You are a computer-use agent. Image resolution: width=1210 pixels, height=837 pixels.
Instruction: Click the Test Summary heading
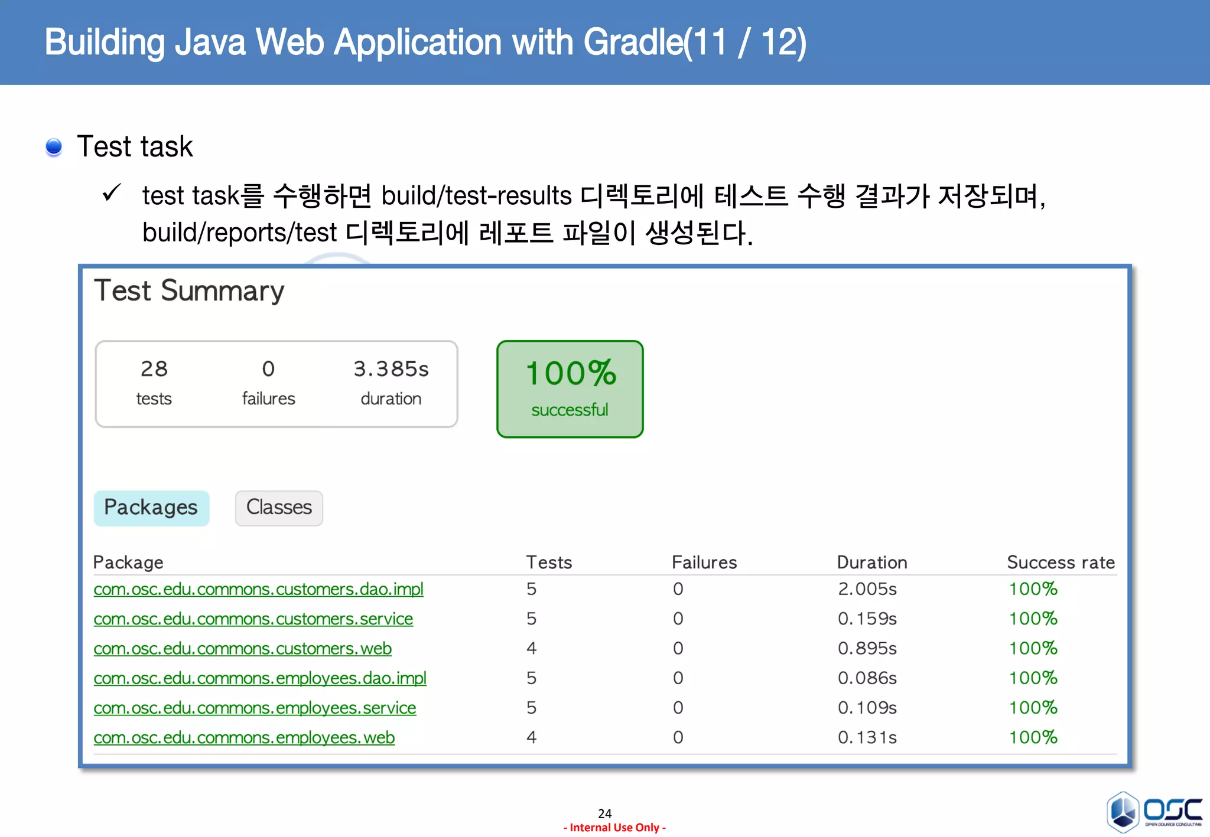(x=189, y=291)
